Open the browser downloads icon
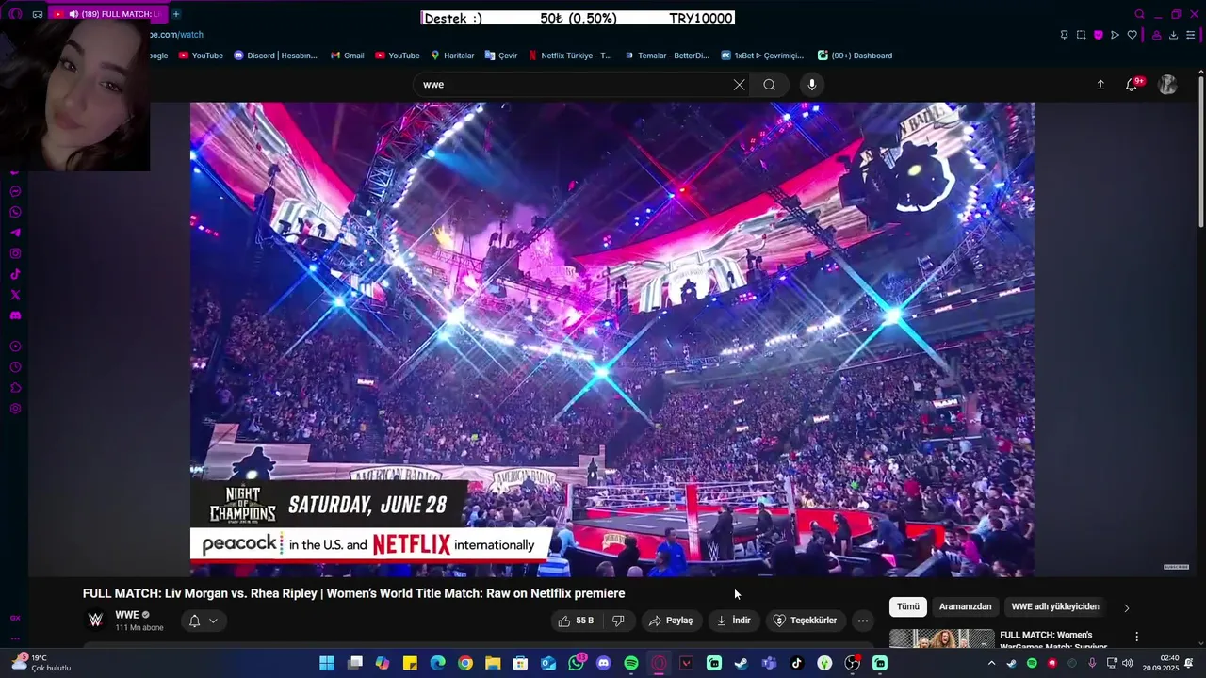The width and height of the screenshot is (1206, 678). pyautogui.click(x=1173, y=35)
